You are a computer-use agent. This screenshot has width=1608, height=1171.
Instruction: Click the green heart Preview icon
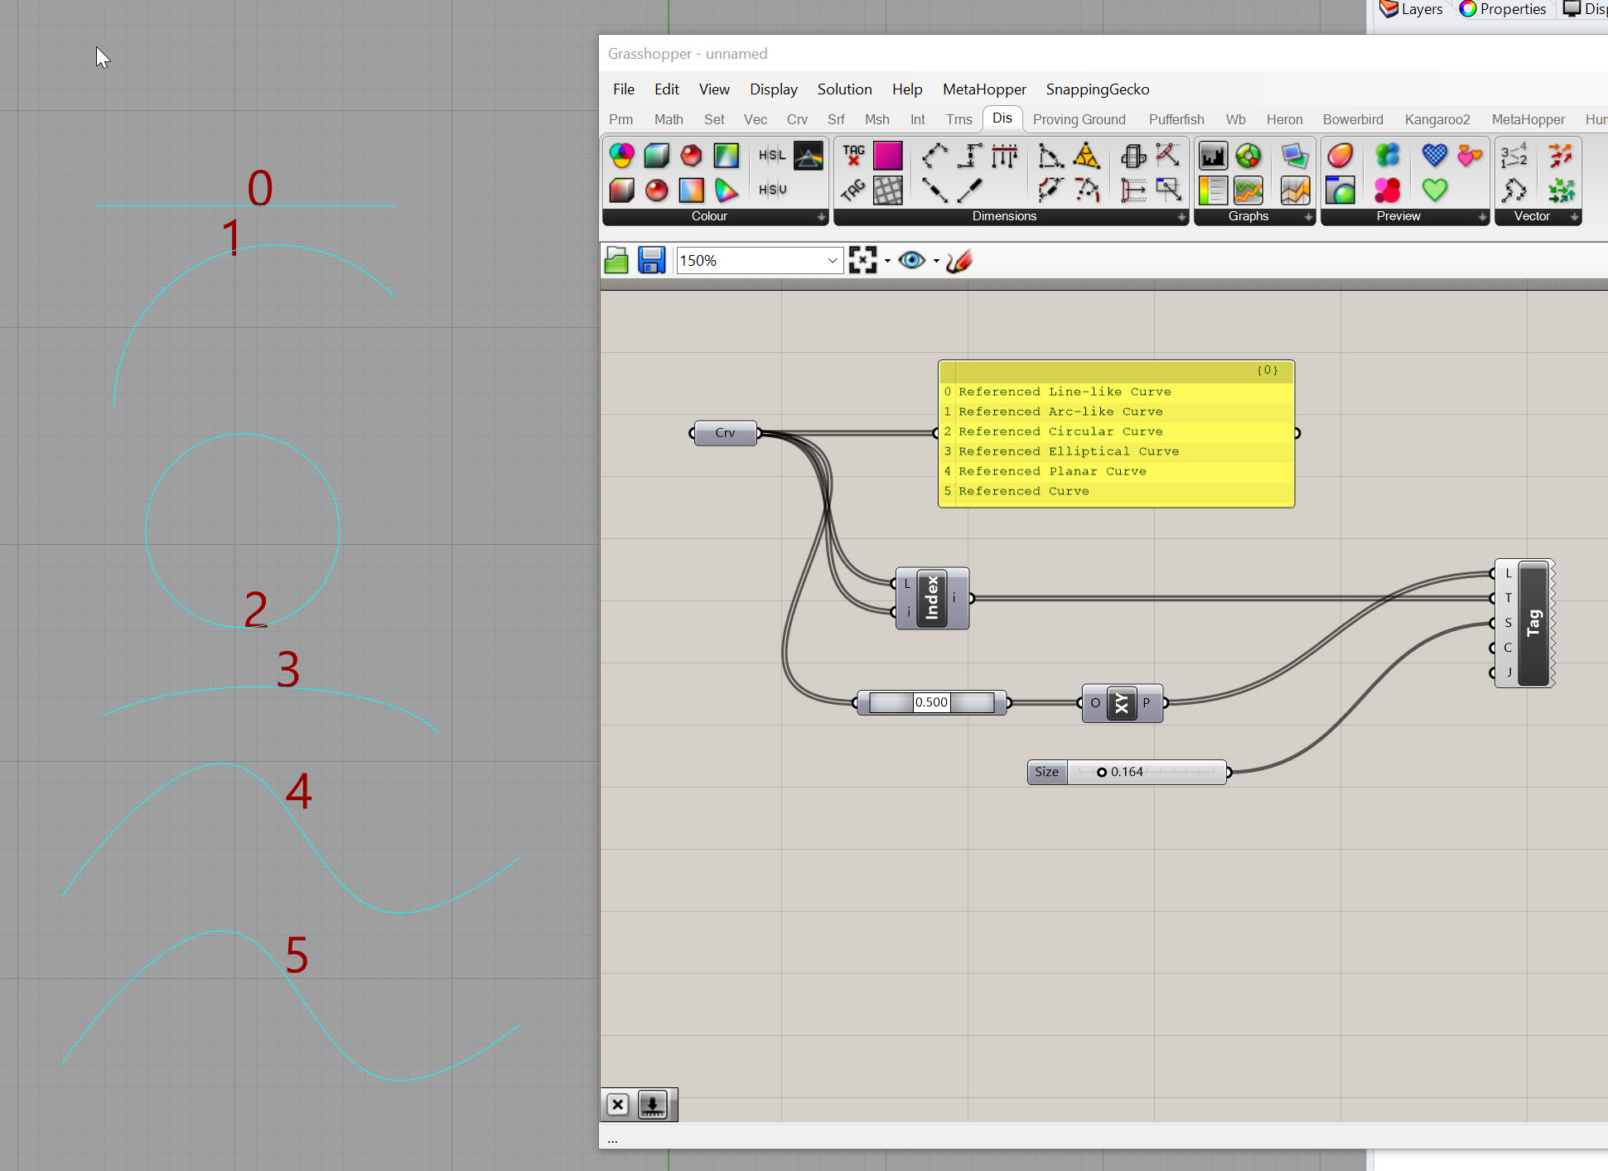click(x=1435, y=190)
